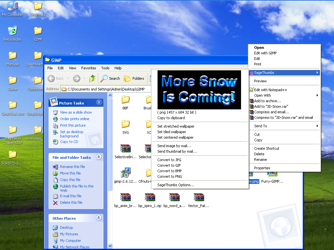Viewport: 334px width, 250px height.
Task: Select the SVG folder
Action: pyautogui.click(x=126, y=127)
